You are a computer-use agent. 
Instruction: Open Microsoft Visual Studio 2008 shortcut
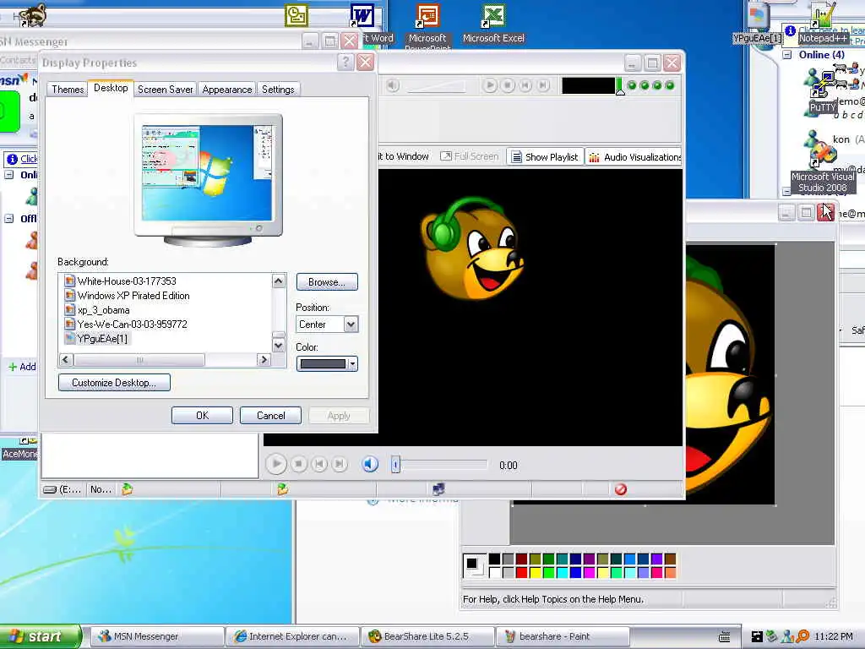pyautogui.click(x=823, y=167)
